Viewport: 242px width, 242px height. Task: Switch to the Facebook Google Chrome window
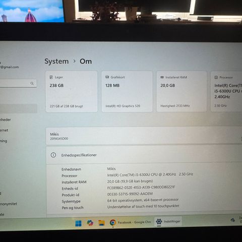[x=130, y=222]
